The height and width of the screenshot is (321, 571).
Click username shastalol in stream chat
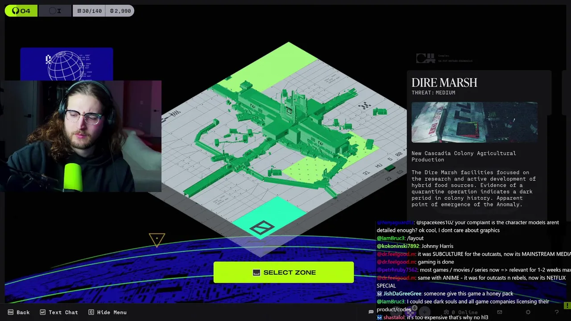tap(393, 317)
